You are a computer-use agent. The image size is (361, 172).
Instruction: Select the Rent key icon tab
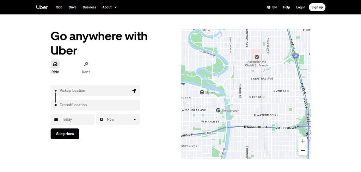86,64
